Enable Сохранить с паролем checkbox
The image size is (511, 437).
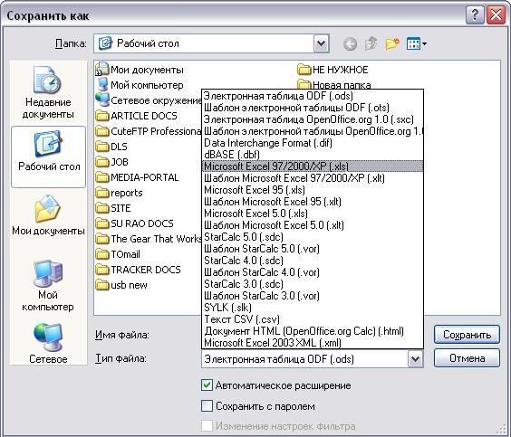point(207,405)
